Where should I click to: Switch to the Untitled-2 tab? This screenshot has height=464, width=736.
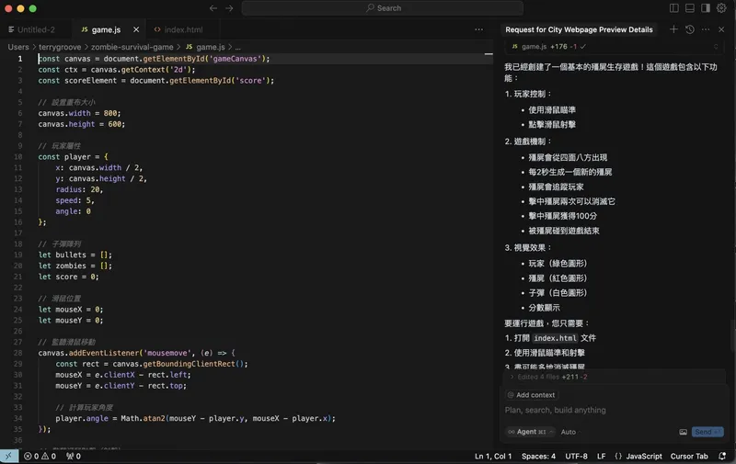point(35,29)
